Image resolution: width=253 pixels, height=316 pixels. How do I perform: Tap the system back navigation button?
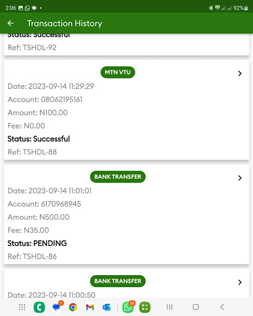coord(222,307)
